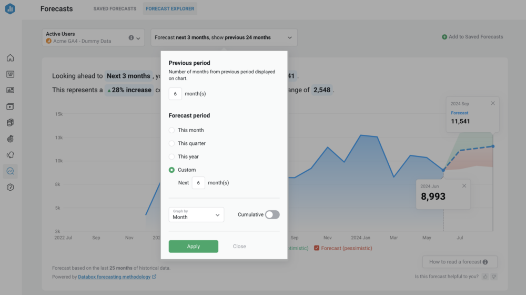Click the green Apply button

[x=194, y=247]
